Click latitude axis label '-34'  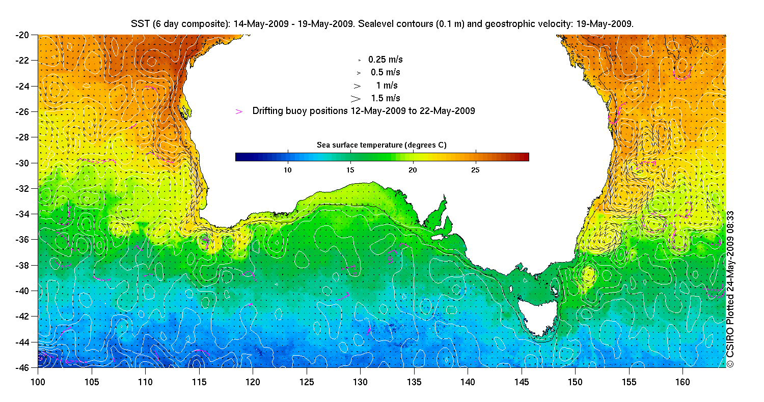(x=23, y=214)
